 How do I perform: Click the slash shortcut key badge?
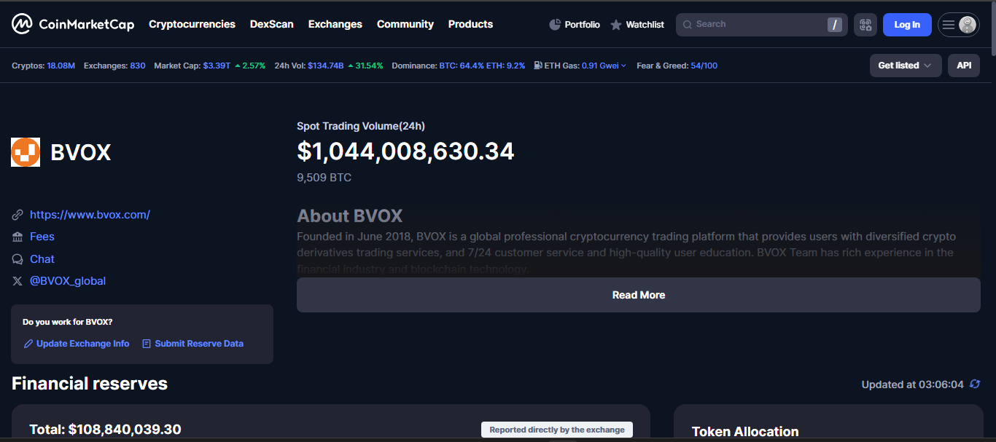[x=834, y=25]
